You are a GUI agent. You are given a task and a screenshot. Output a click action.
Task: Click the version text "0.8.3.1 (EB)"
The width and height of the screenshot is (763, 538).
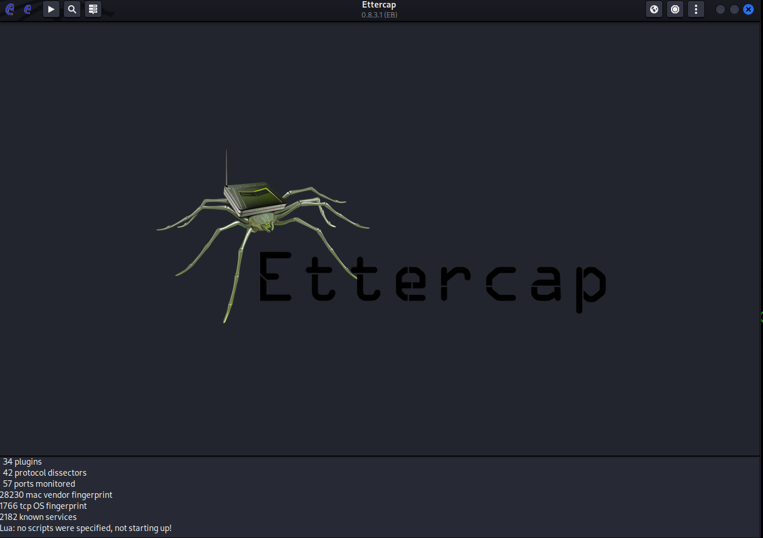(379, 15)
